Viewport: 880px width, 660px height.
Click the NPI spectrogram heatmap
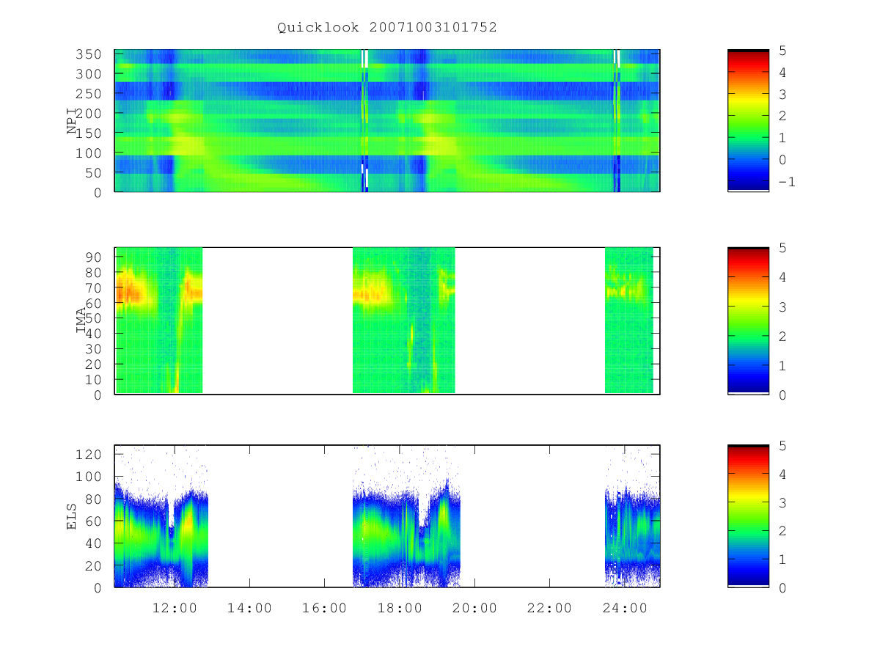click(387, 120)
